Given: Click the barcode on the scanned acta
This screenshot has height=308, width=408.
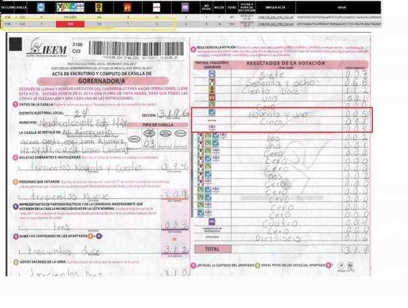Looking at the screenshot, I should coord(136,48).
